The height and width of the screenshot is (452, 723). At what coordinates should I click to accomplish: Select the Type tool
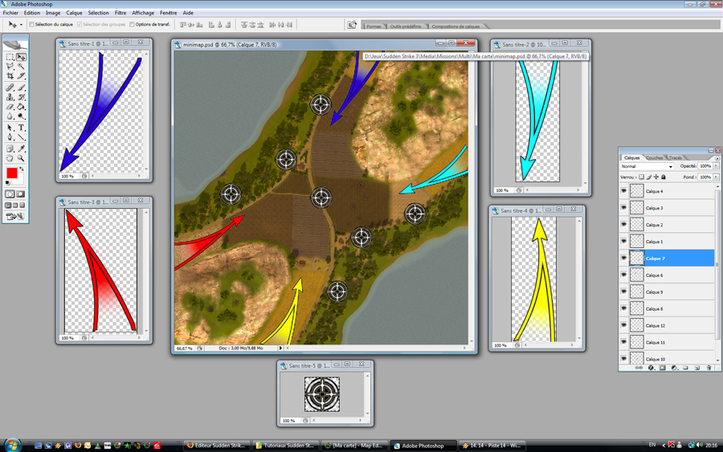[x=21, y=128]
